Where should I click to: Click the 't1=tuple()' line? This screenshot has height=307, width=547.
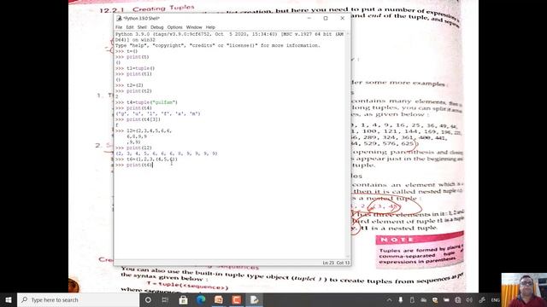coord(140,68)
